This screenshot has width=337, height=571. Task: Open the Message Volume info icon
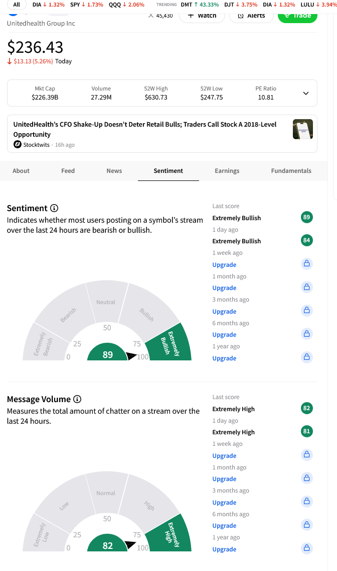(x=77, y=399)
